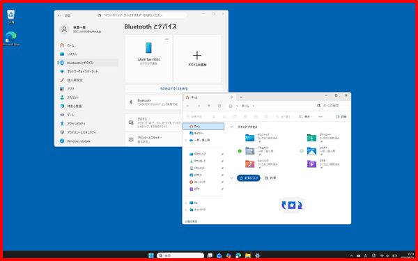This screenshot has width=418, height=261.
Task: Select デスクトップ folder in Quick access
Action: 261,138
